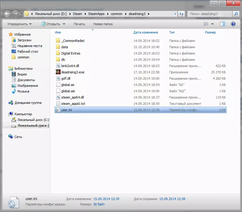Change view with the view mode icon

(x=206, y=24)
